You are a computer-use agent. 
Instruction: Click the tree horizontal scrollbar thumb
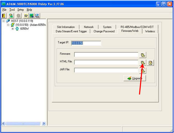23,123
